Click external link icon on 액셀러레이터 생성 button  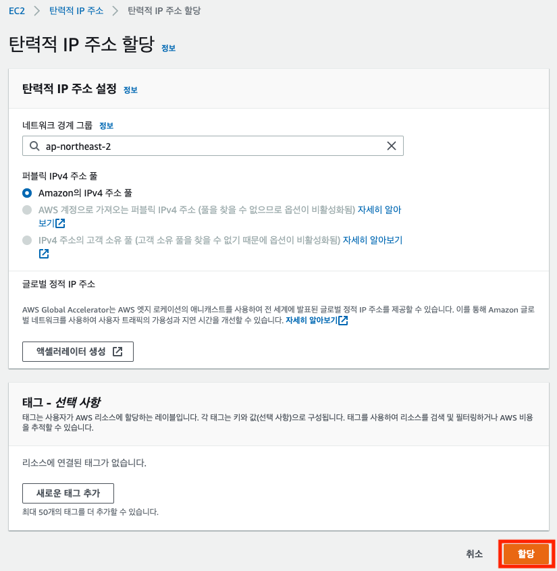pyautogui.click(x=117, y=352)
